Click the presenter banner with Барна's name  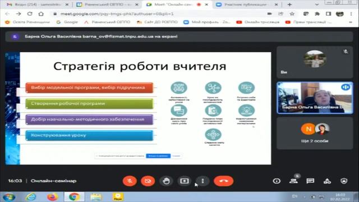click(179, 36)
